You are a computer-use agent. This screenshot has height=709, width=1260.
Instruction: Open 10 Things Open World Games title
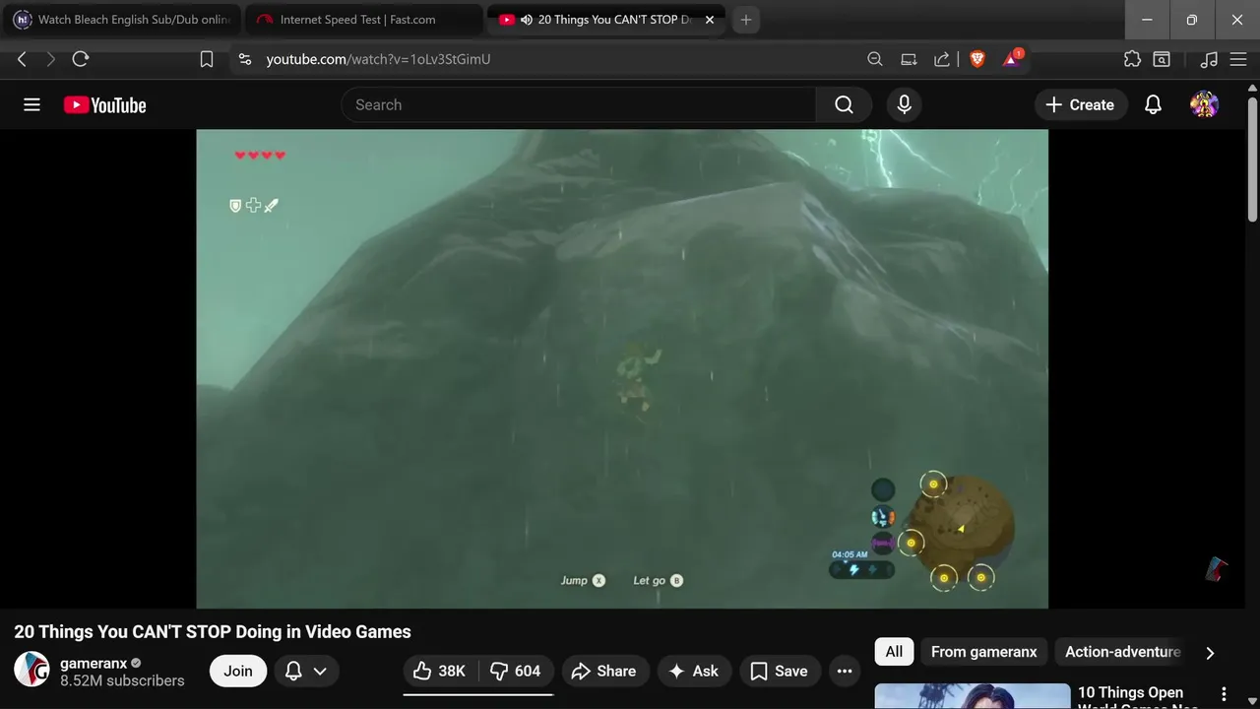(x=1137, y=696)
